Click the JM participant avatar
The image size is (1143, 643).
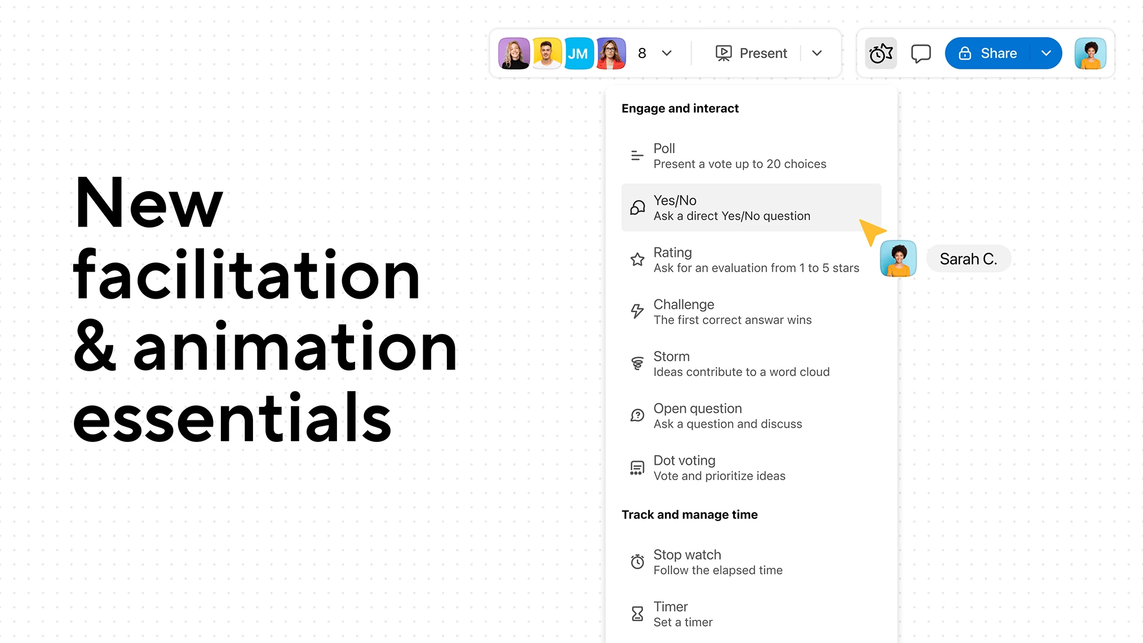[578, 53]
